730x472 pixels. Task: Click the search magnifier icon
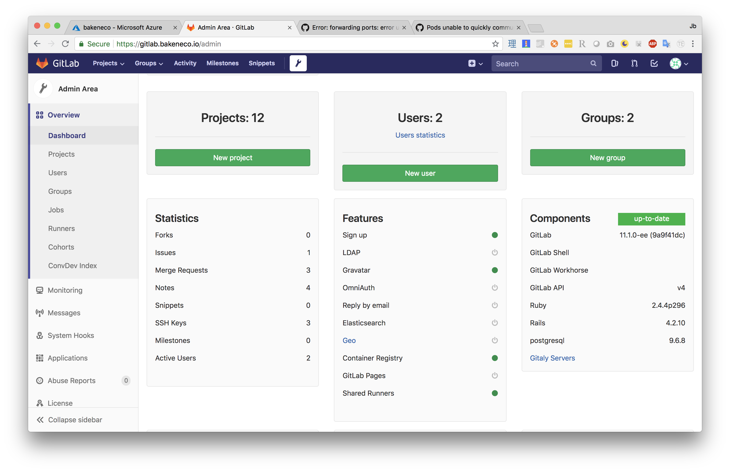[593, 64]
